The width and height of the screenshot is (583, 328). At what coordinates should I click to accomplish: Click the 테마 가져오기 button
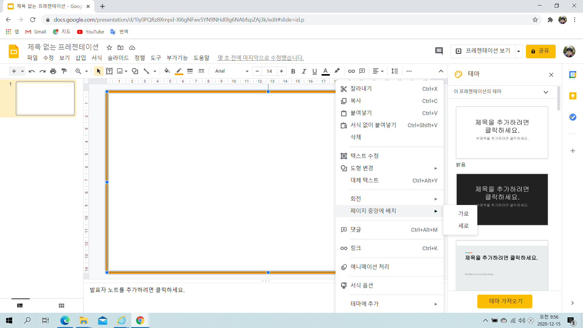(x=505, y=301)
